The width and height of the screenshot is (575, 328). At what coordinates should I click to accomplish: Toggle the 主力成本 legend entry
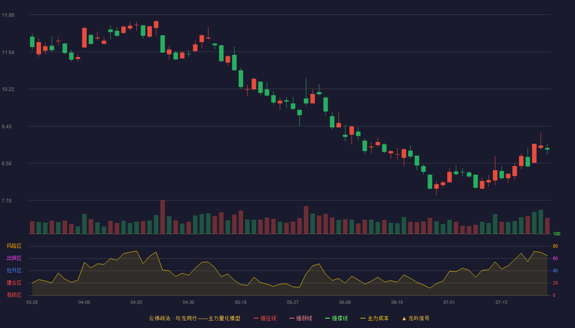point(375,318)
